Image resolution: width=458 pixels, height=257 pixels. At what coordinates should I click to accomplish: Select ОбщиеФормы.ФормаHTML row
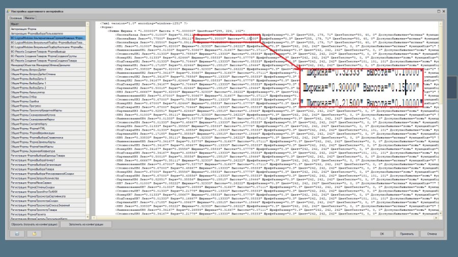47,128
